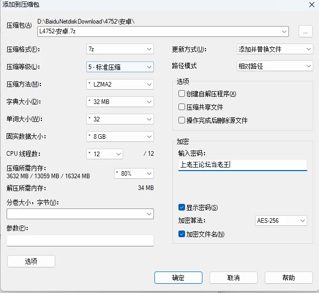Click the 解压所需内存: label
The image size is (319, 293).
click(x=26, y=188)
